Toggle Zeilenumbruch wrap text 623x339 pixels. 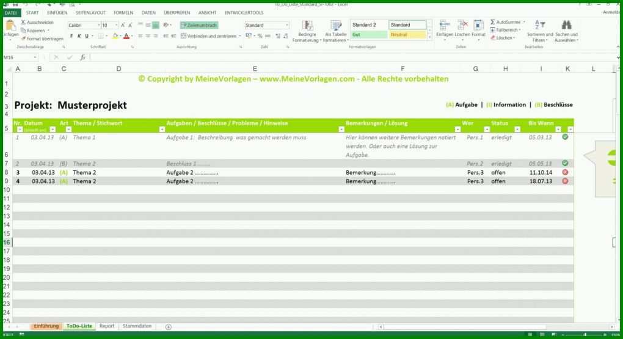(x=199, y=25)
